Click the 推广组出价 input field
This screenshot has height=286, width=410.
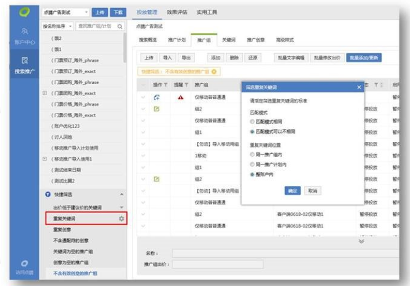tap(218, 265)
